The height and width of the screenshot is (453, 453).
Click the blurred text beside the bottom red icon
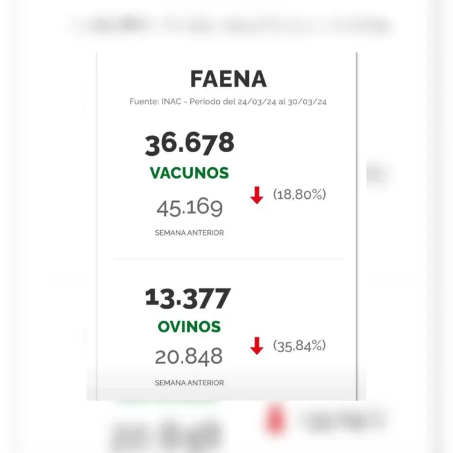pyautogui.click(x=341, y=419)
